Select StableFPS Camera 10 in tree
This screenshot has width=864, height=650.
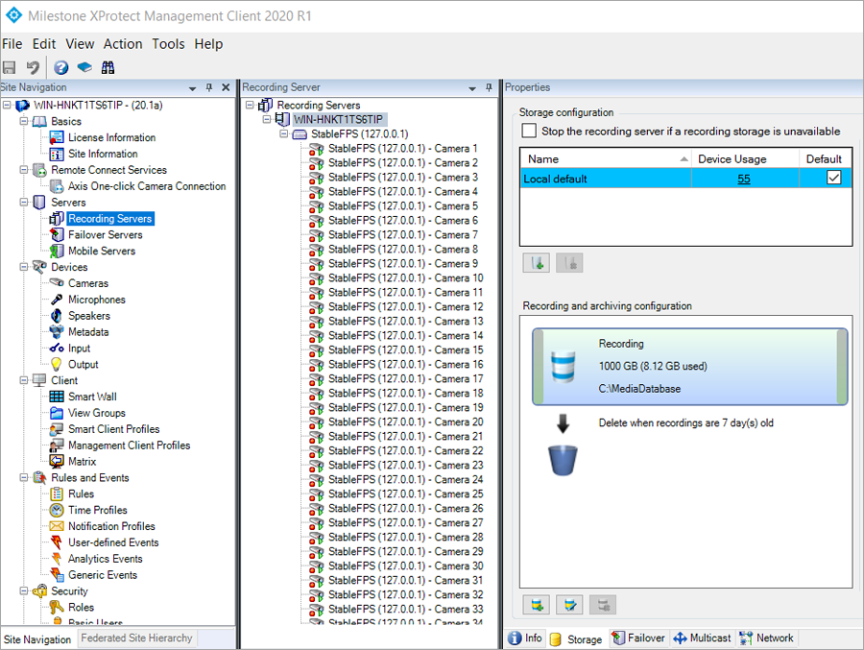405,277
